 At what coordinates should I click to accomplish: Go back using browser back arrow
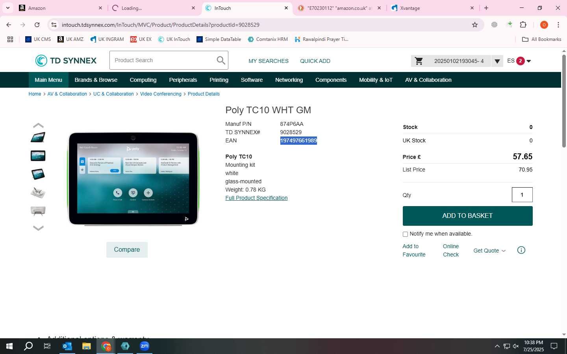[x=9, y=25]
